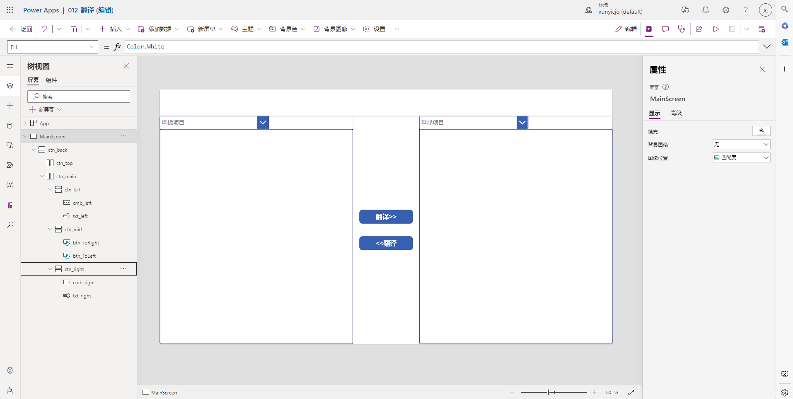Click the 翻译>> button on canvas

coord(386,217)
